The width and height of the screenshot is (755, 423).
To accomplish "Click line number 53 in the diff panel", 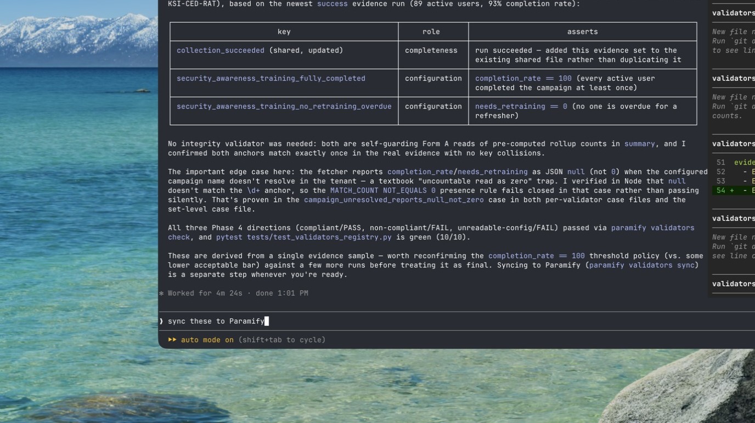I will point(721,181).
